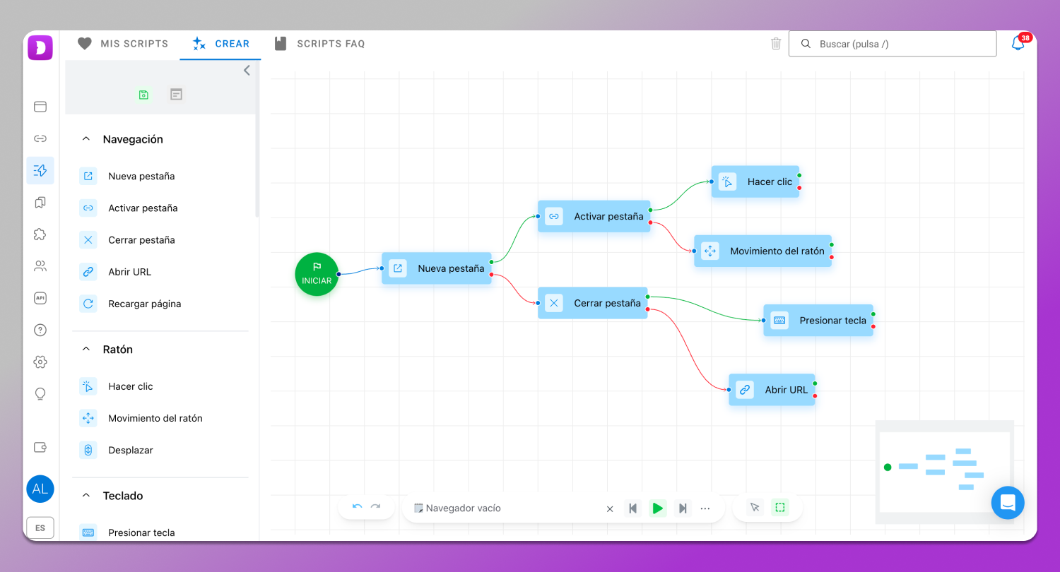Open the script description panel icon

coord(176,95)
